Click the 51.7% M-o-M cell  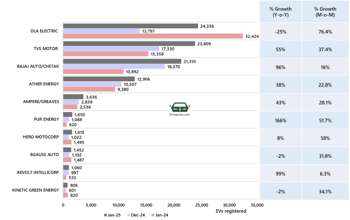click(x=325, y=120)
